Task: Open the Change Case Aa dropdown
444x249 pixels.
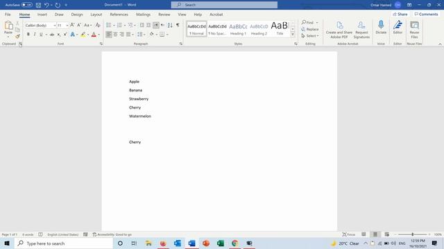Action: point(88,25)
